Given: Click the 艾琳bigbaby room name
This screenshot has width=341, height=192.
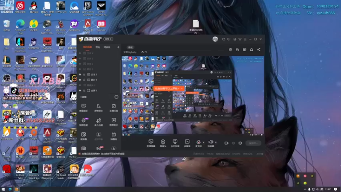Looking at the screenshot, I should 130,52.
